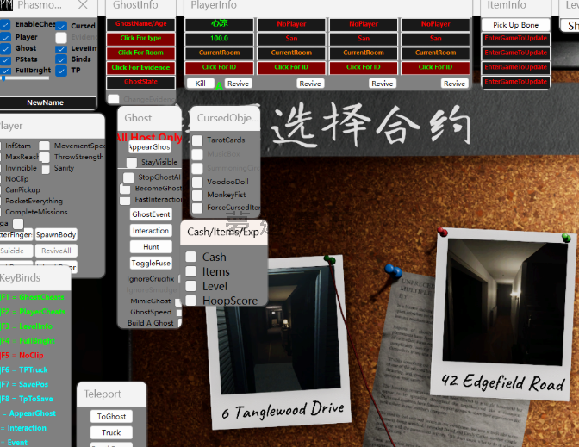The image size is (579, 447).
Task: Click the AppearGhost button in Ghost panel
Action: [150, 147]
